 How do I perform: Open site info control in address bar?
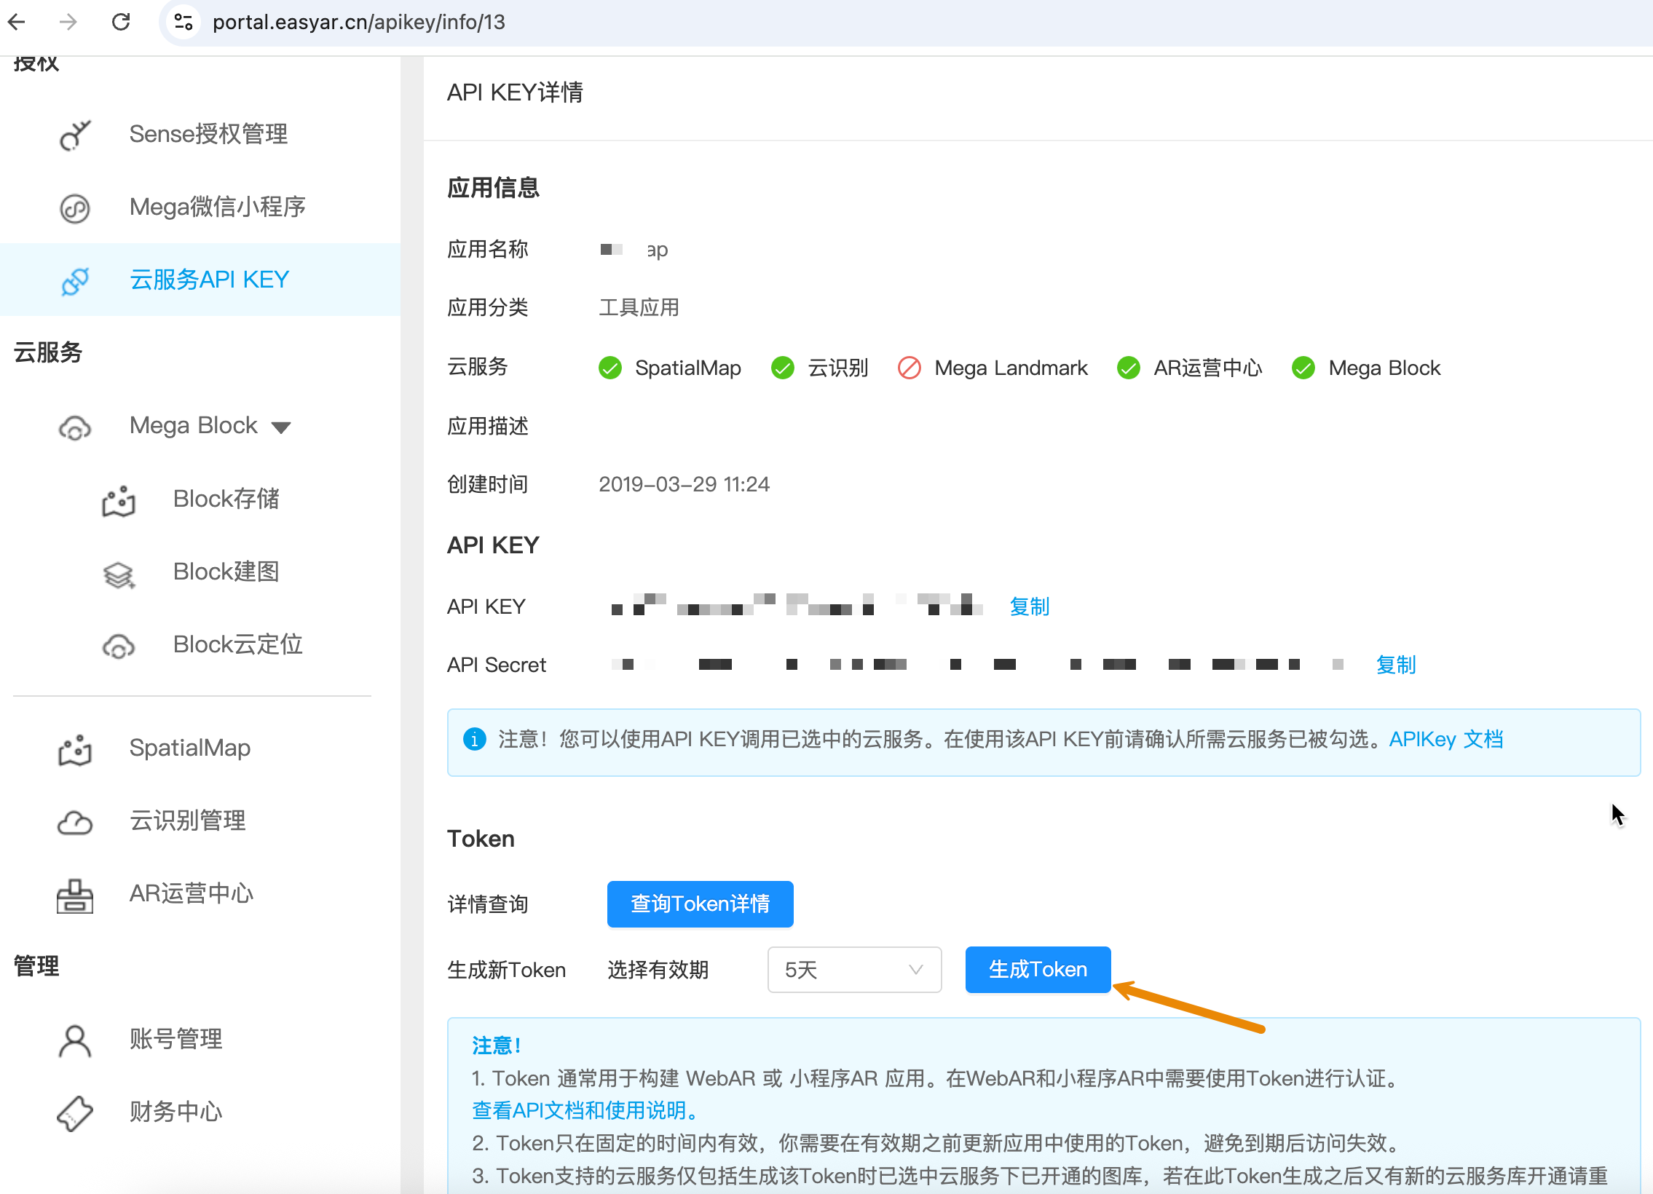[x=184, y=22]
